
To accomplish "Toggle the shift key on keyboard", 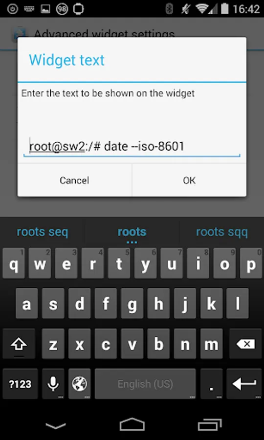I will (19, 344).
